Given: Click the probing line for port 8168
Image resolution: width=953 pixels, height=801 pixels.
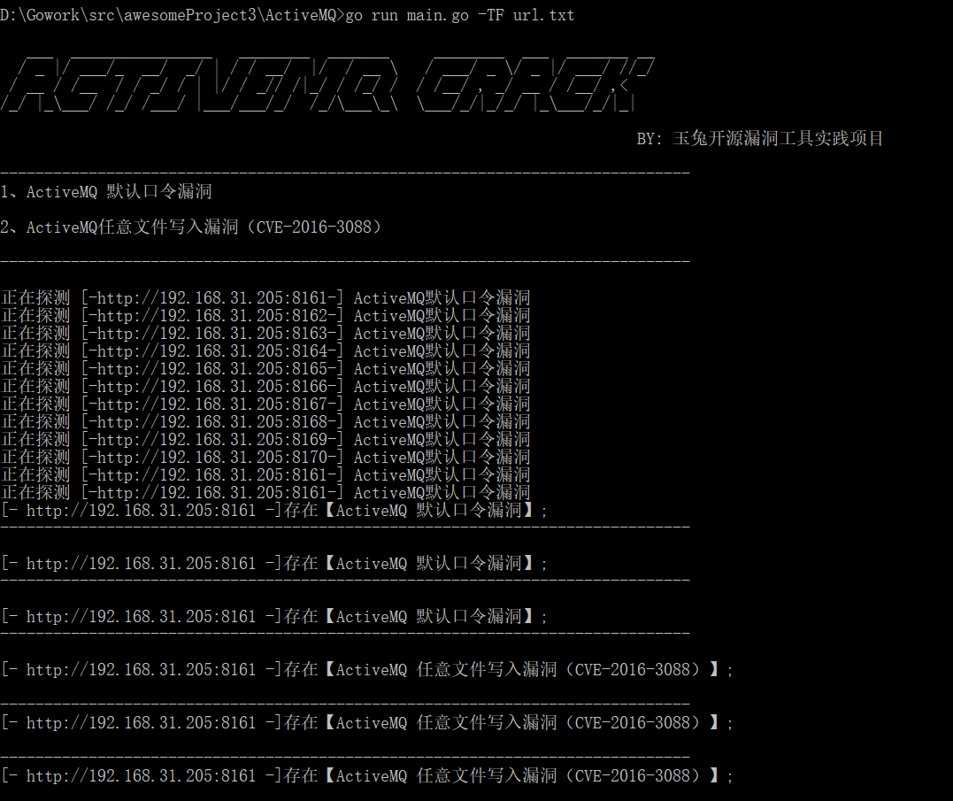Looking at the screenshot, I should 265,422.
